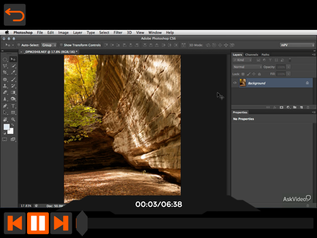The width and height of the screenshot is (317, 238).
Task: Enable Show Transform Controls checkbox
Action: (x=61, y=45)
